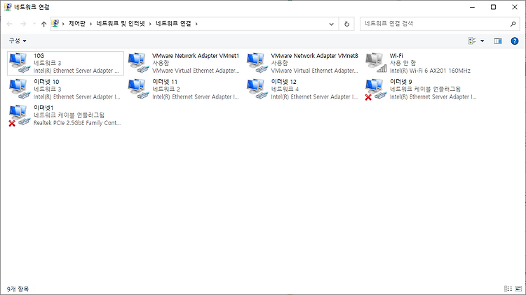Screen dimensions: 526x295
Task: Click the window title bar network icon
Action: 8,7
